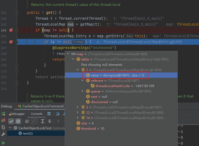Viewport: 199px width, 146px height.
Task: Click the Rerun debug session icon
Action: tap(3, 114)
